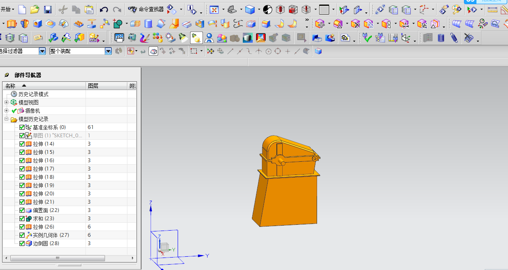508x270 pixels.
Task: Open the 整个装配 scope dropdown
Action: point(108,51)
